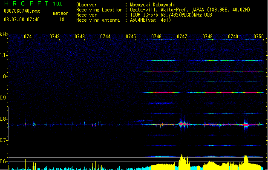Click the 0742 time marker
Image resolution: width=268 pixels, height=170 pixels.
55,37
